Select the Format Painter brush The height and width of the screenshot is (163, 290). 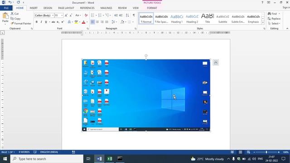click(21, 24)
